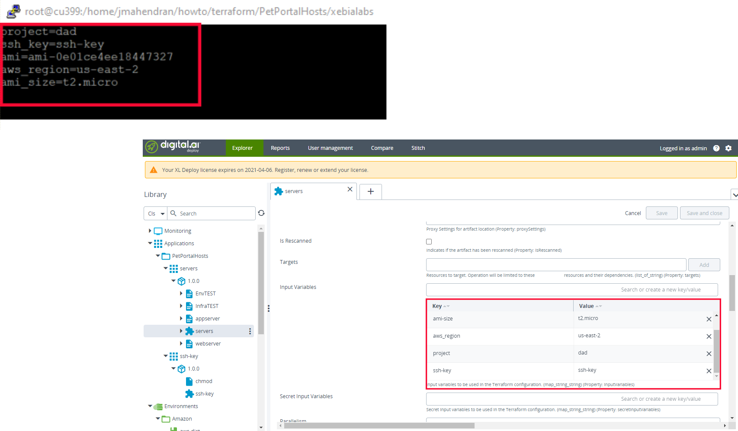Image resolution: width=738 pixels, height=431 pixels.
Task: Click the chmod file icon
Action: [189, 381]
